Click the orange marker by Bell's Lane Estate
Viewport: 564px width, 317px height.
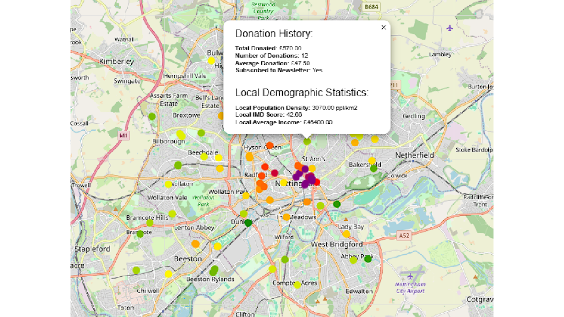(221, 116)
